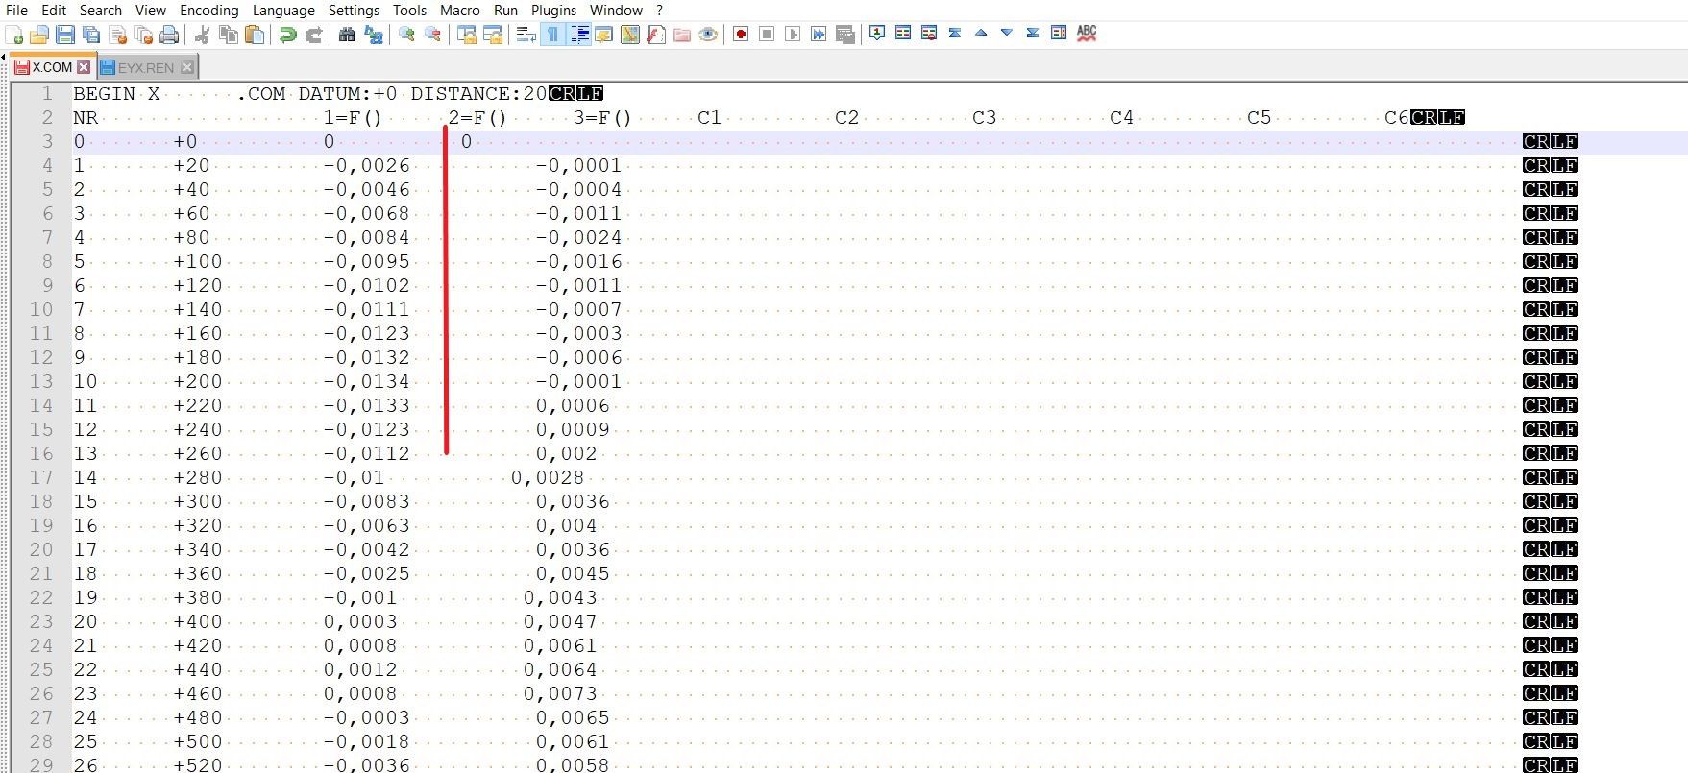Open the Plugins menu
This screenshot has width=1688, height=773.
(554, 10)
